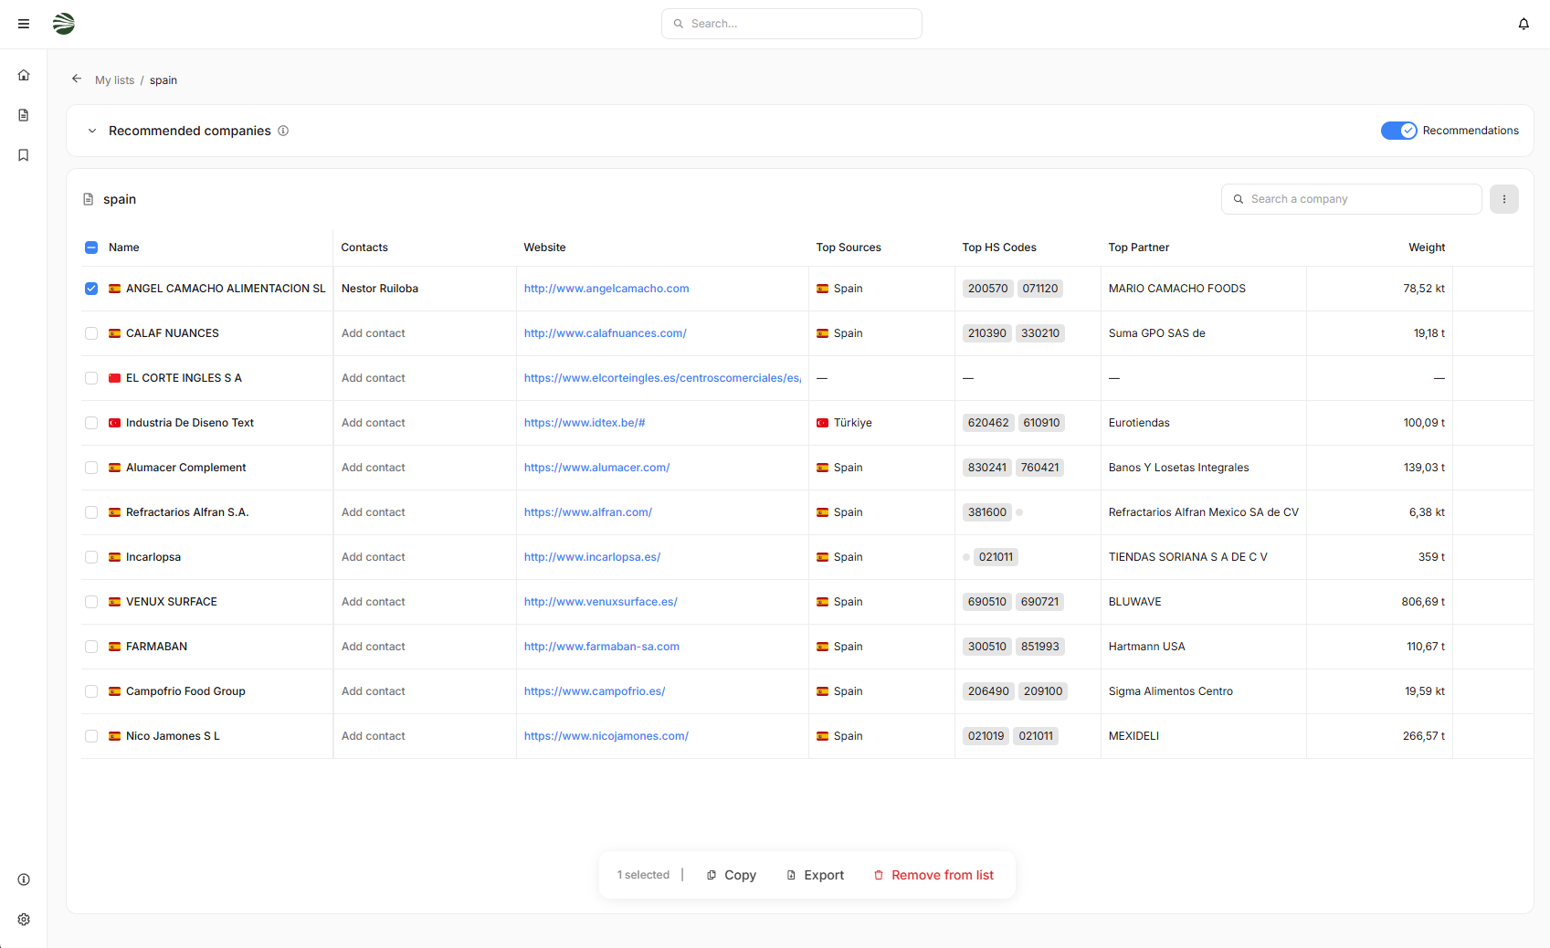Click Remove from list
The height and width of the screenshot is (948, 1550).
[x=933, y=875]
